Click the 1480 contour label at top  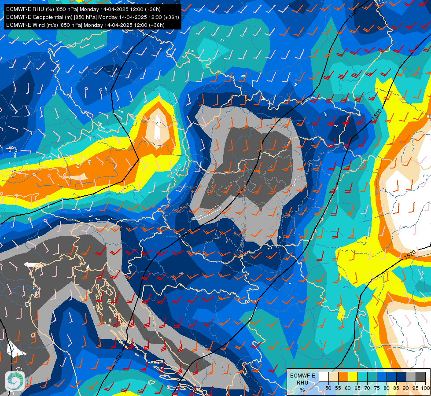point(354,13)
